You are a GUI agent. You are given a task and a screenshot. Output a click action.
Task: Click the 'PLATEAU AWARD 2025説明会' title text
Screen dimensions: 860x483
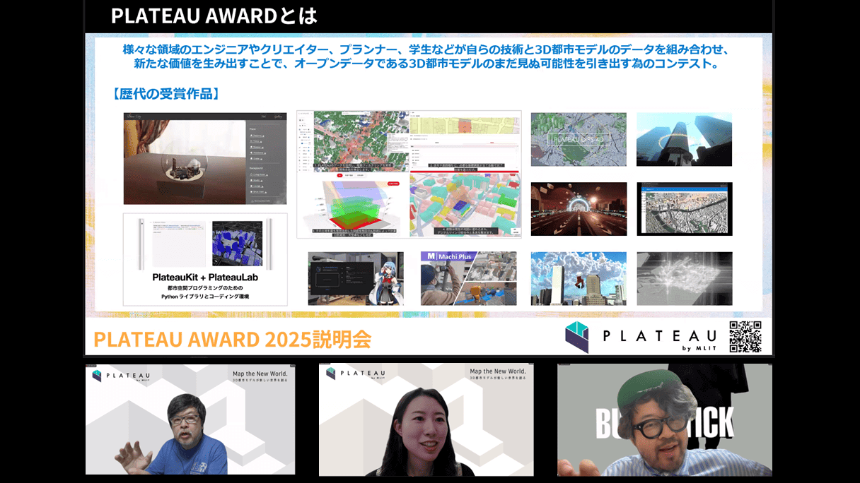[x=232, y=340]
